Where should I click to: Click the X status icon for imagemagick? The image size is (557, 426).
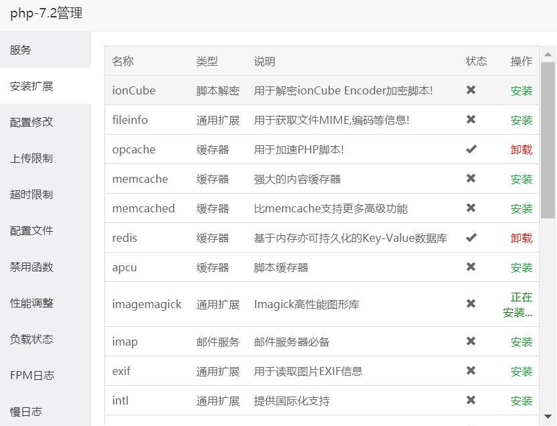tap(471, 304)
